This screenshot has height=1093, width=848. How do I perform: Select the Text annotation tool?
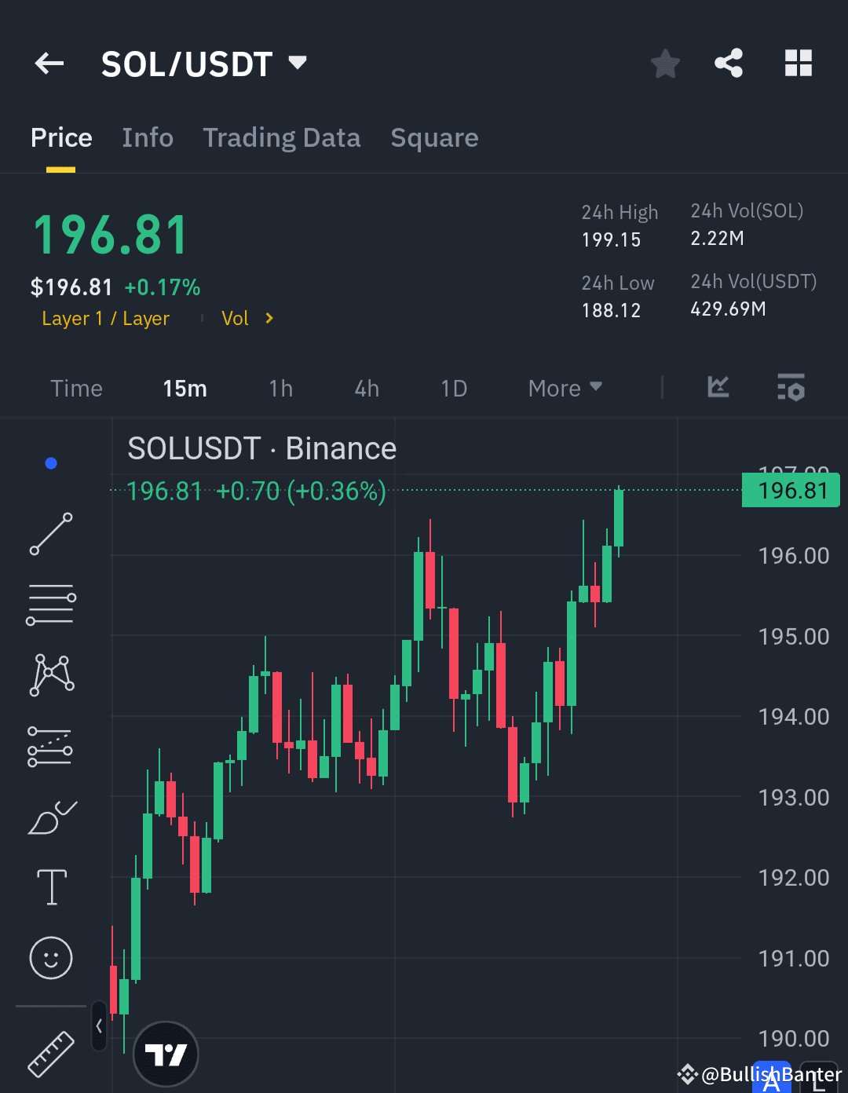[x=51, y=887]
